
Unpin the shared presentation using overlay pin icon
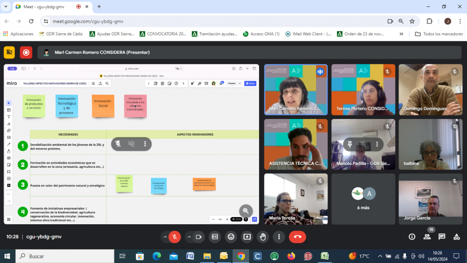click(118, 144)
